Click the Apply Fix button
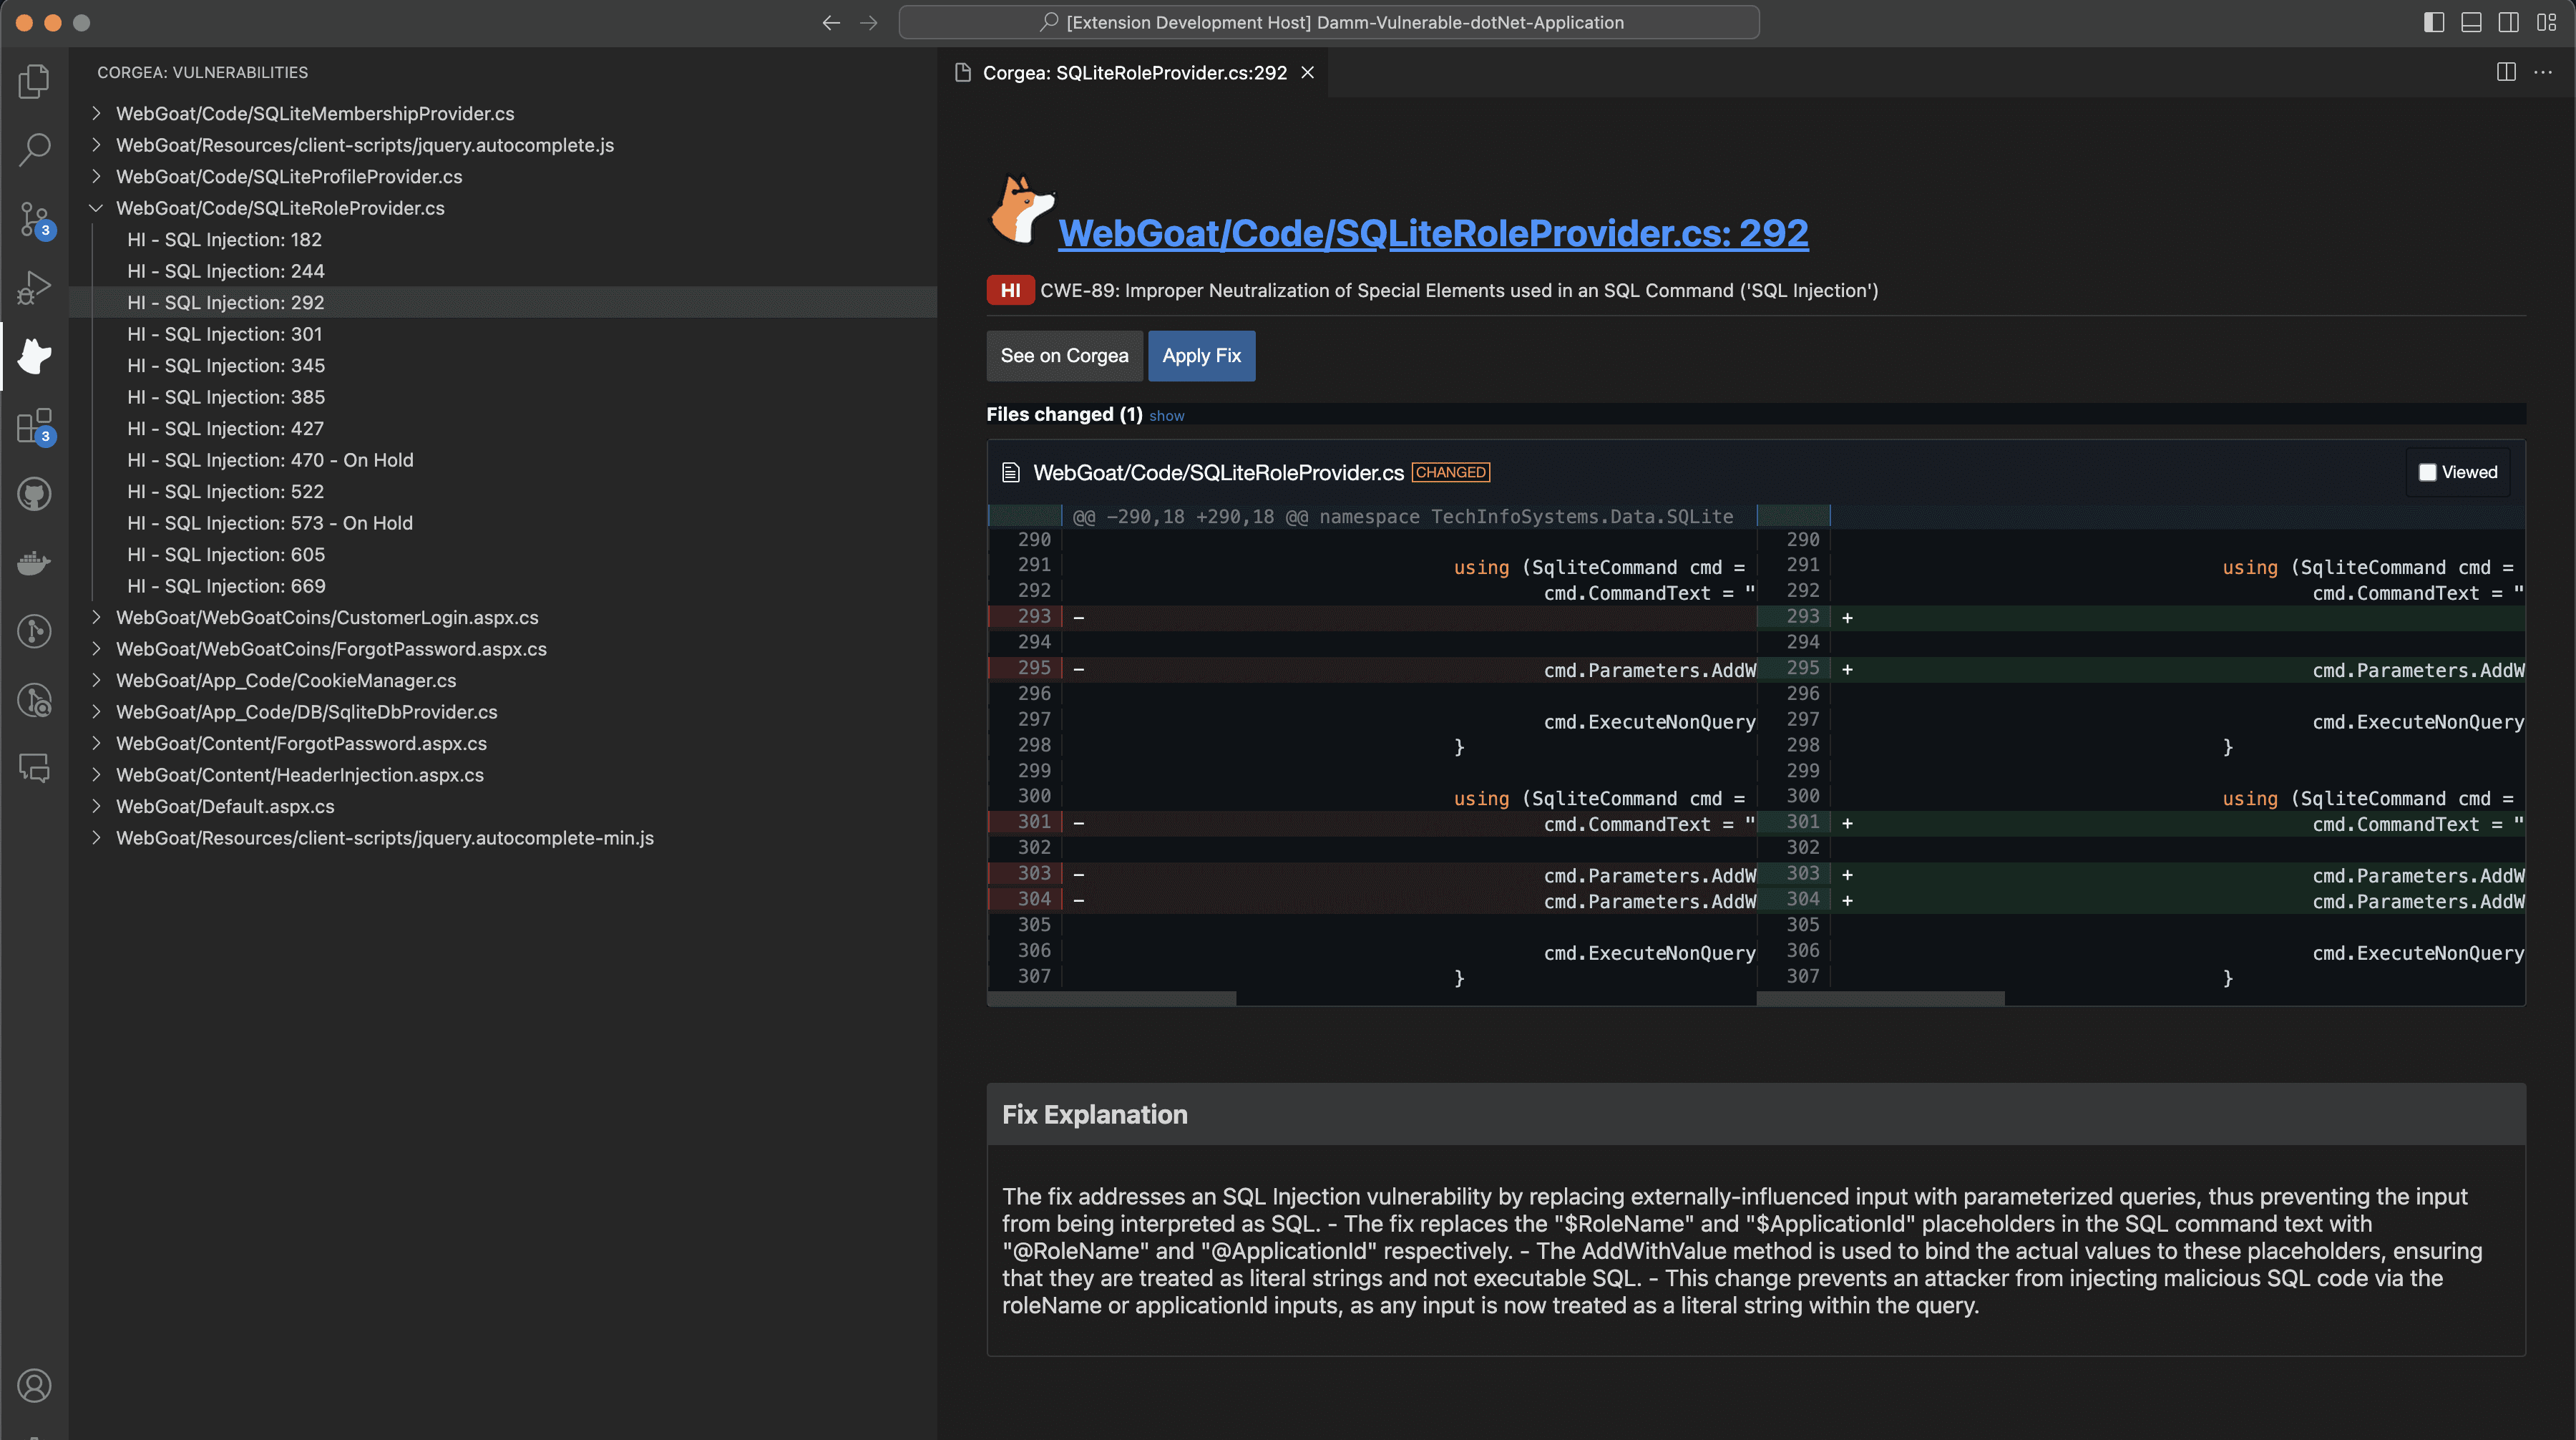 (1201, 356)
